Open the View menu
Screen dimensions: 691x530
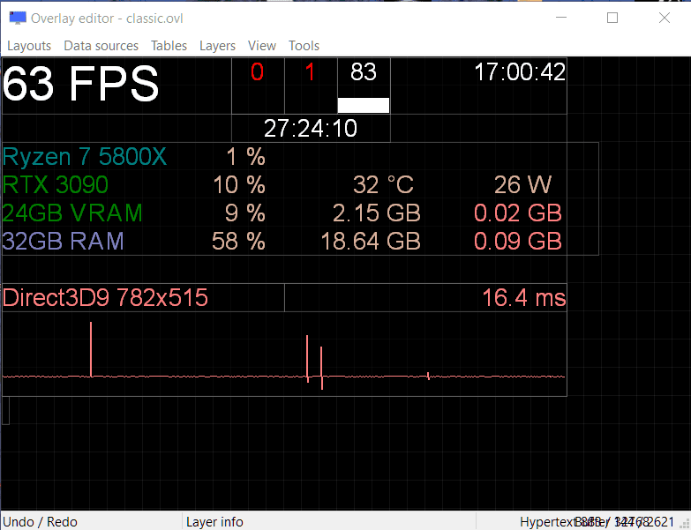[262, 46]
